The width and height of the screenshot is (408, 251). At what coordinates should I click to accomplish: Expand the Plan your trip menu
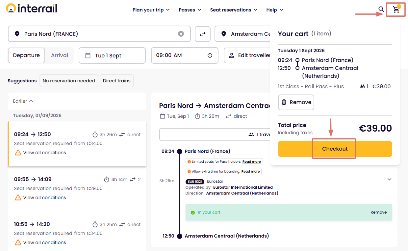coord(151,10)
